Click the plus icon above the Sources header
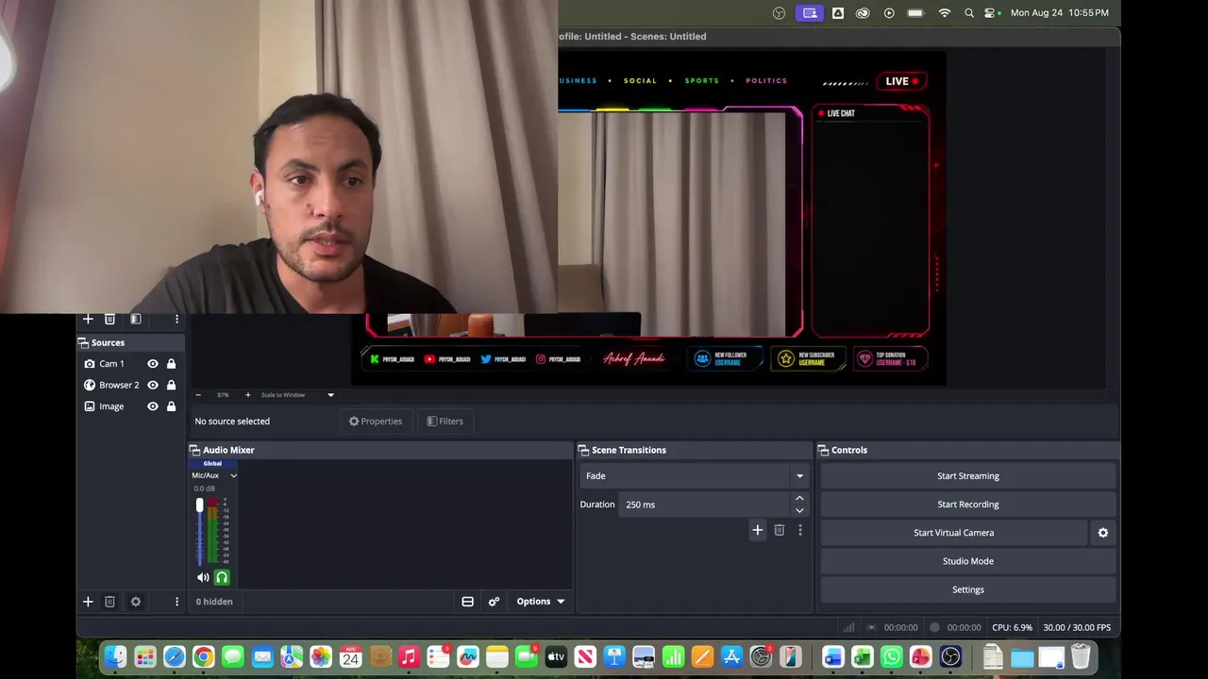Screen dimensions: 1208x679 pyautogui.click(x=88, y=320)
